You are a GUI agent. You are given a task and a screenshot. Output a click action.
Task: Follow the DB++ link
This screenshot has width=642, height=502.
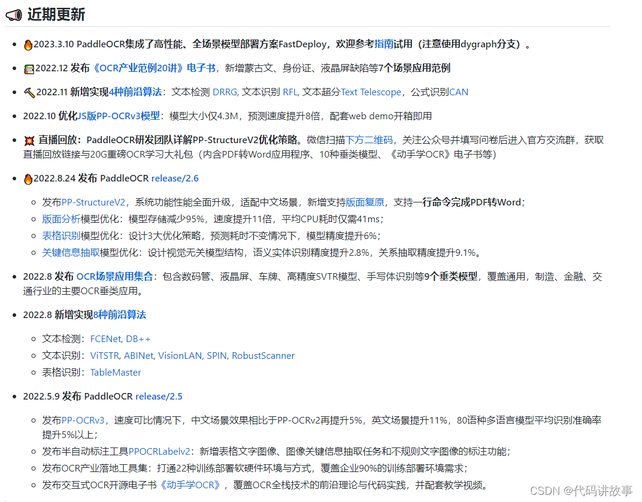coord(138,339)
